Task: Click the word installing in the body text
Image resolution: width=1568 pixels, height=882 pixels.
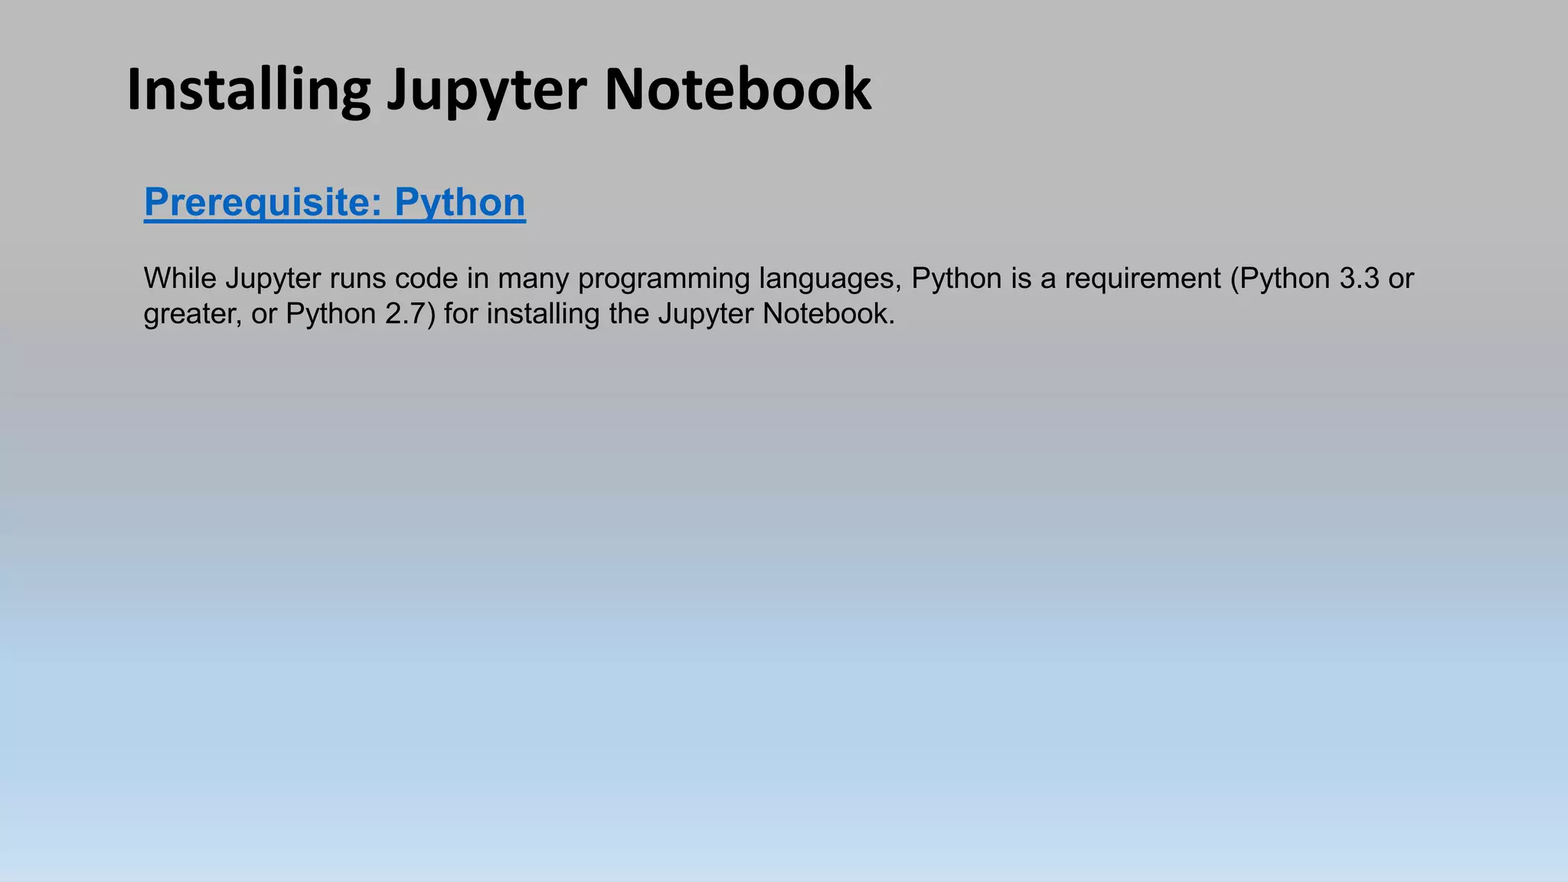Action: point(543,314)
